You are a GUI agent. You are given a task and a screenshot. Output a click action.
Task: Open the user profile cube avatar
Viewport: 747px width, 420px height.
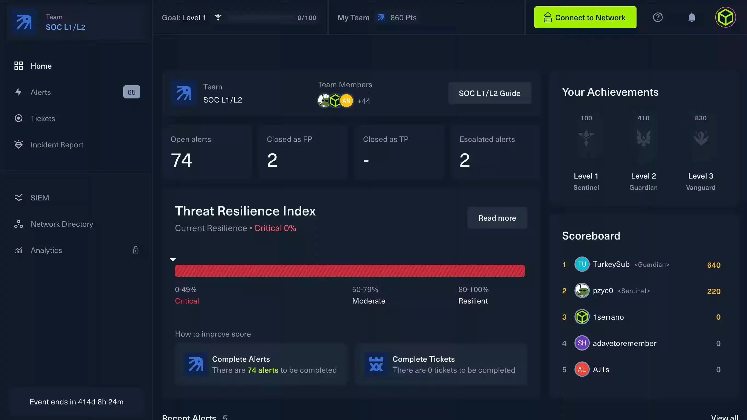[x=725, y=17]
